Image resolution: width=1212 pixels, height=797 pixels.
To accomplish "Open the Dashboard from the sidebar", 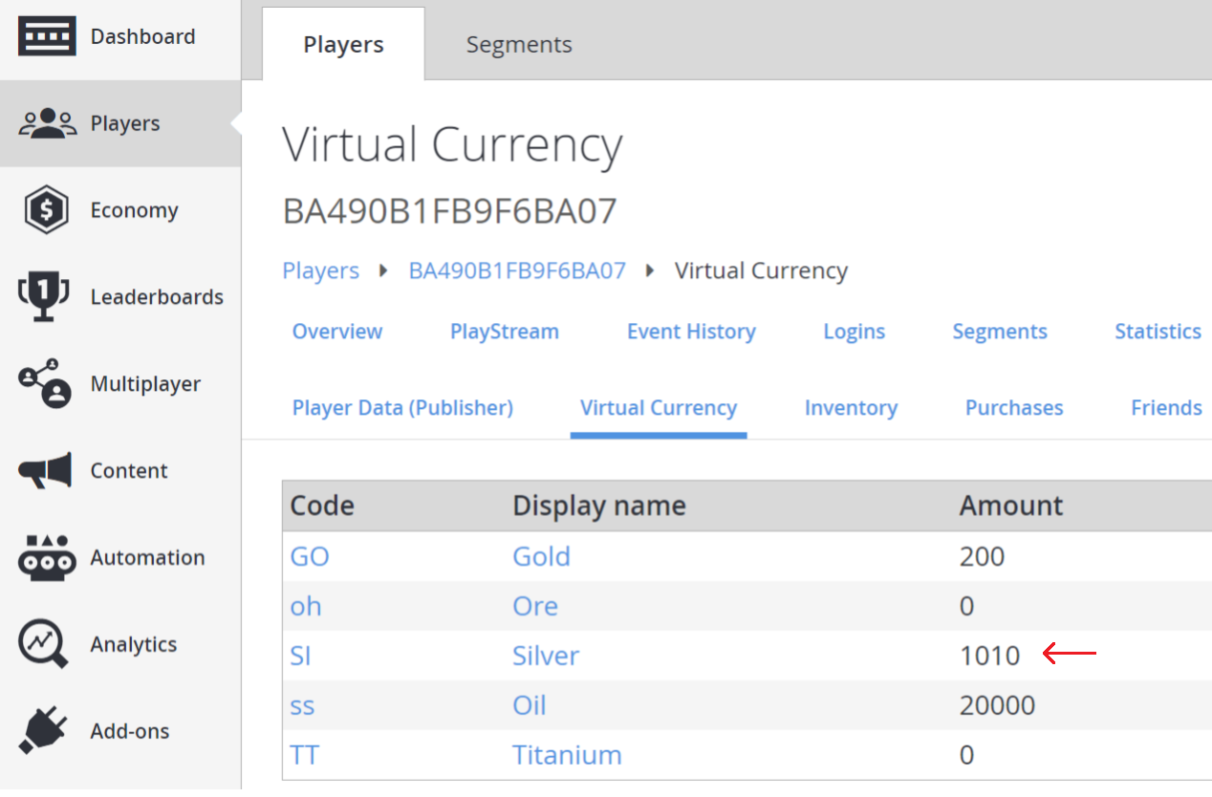I will click(x=141, y=36).
